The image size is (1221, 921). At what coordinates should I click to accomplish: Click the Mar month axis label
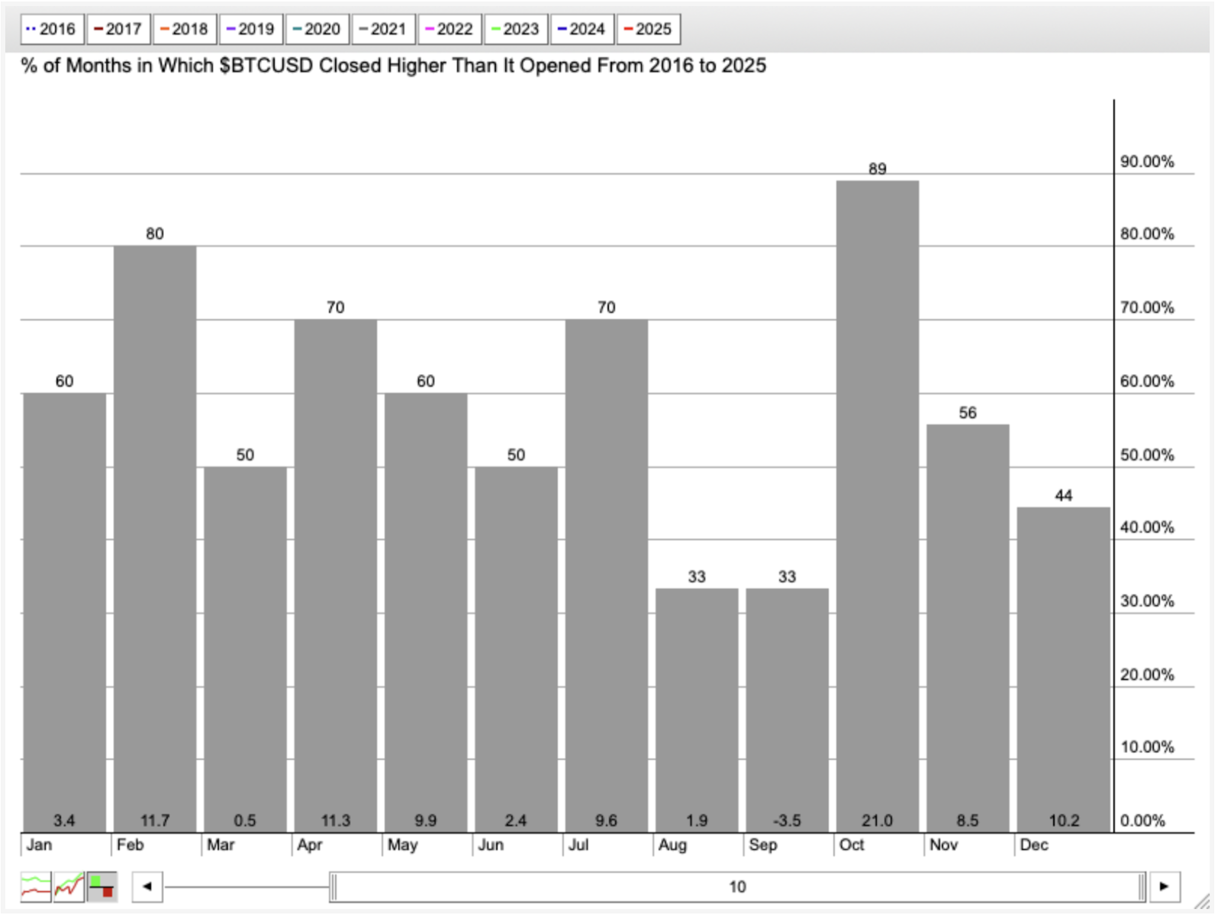coord(221,845)
